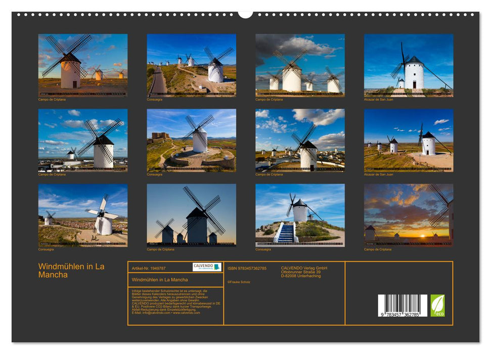Click the ©Frauke Scholz credit line
The width and height of the screenshot is (491, 354).
[239, 282]
